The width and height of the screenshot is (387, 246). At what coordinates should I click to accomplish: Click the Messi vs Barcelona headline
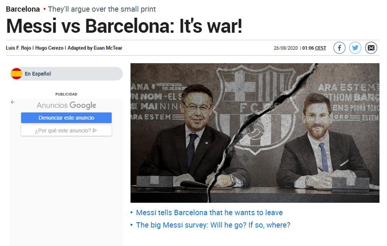point(124,26)
